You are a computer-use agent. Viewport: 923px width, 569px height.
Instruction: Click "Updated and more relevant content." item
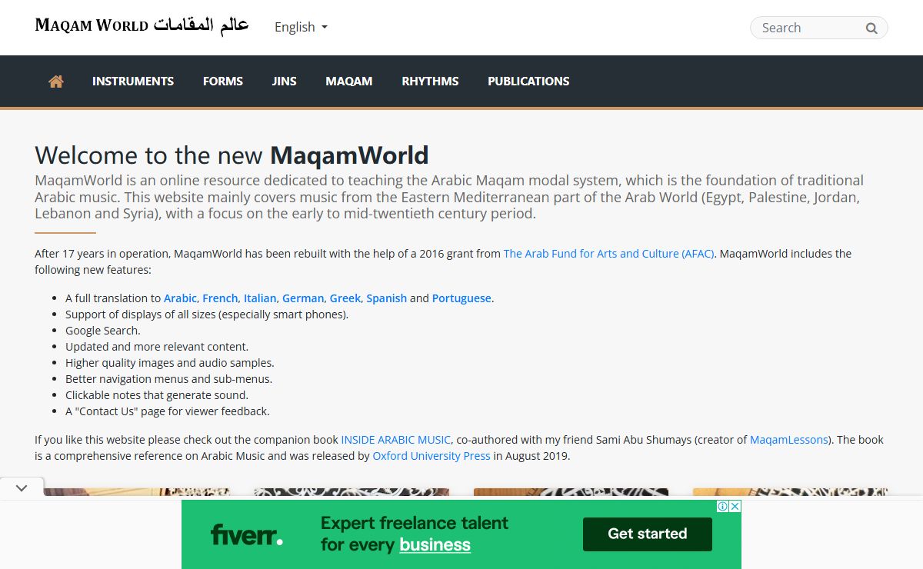pyautogui.click(x=157, y=347)
